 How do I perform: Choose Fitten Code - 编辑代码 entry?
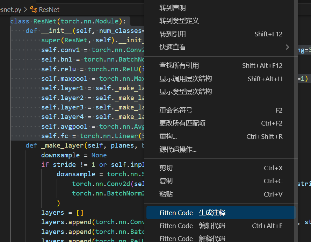tap(192, 226)
